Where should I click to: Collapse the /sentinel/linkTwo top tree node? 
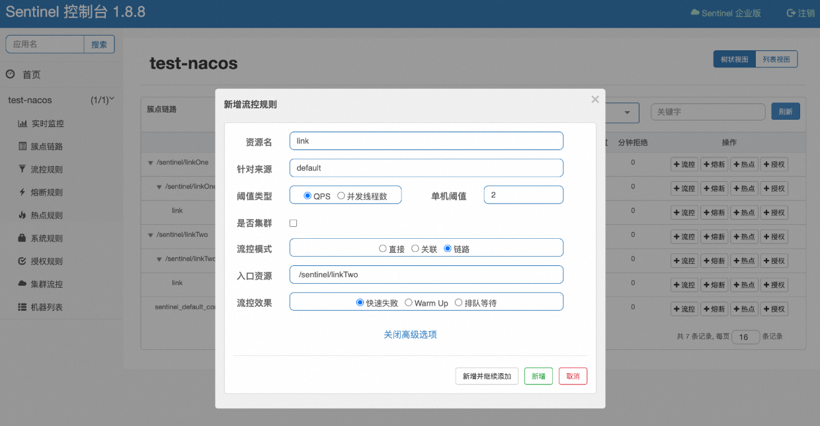151,235
